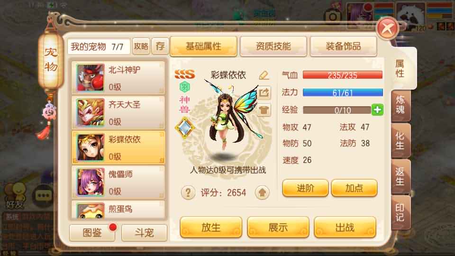Click the share arrow icon near pet
455x256 pixels.
pyautogui.click(x=264, y=93)
